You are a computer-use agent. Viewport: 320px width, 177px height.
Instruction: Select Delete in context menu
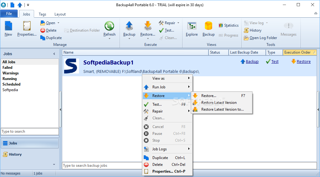click(x=167, y=165)
